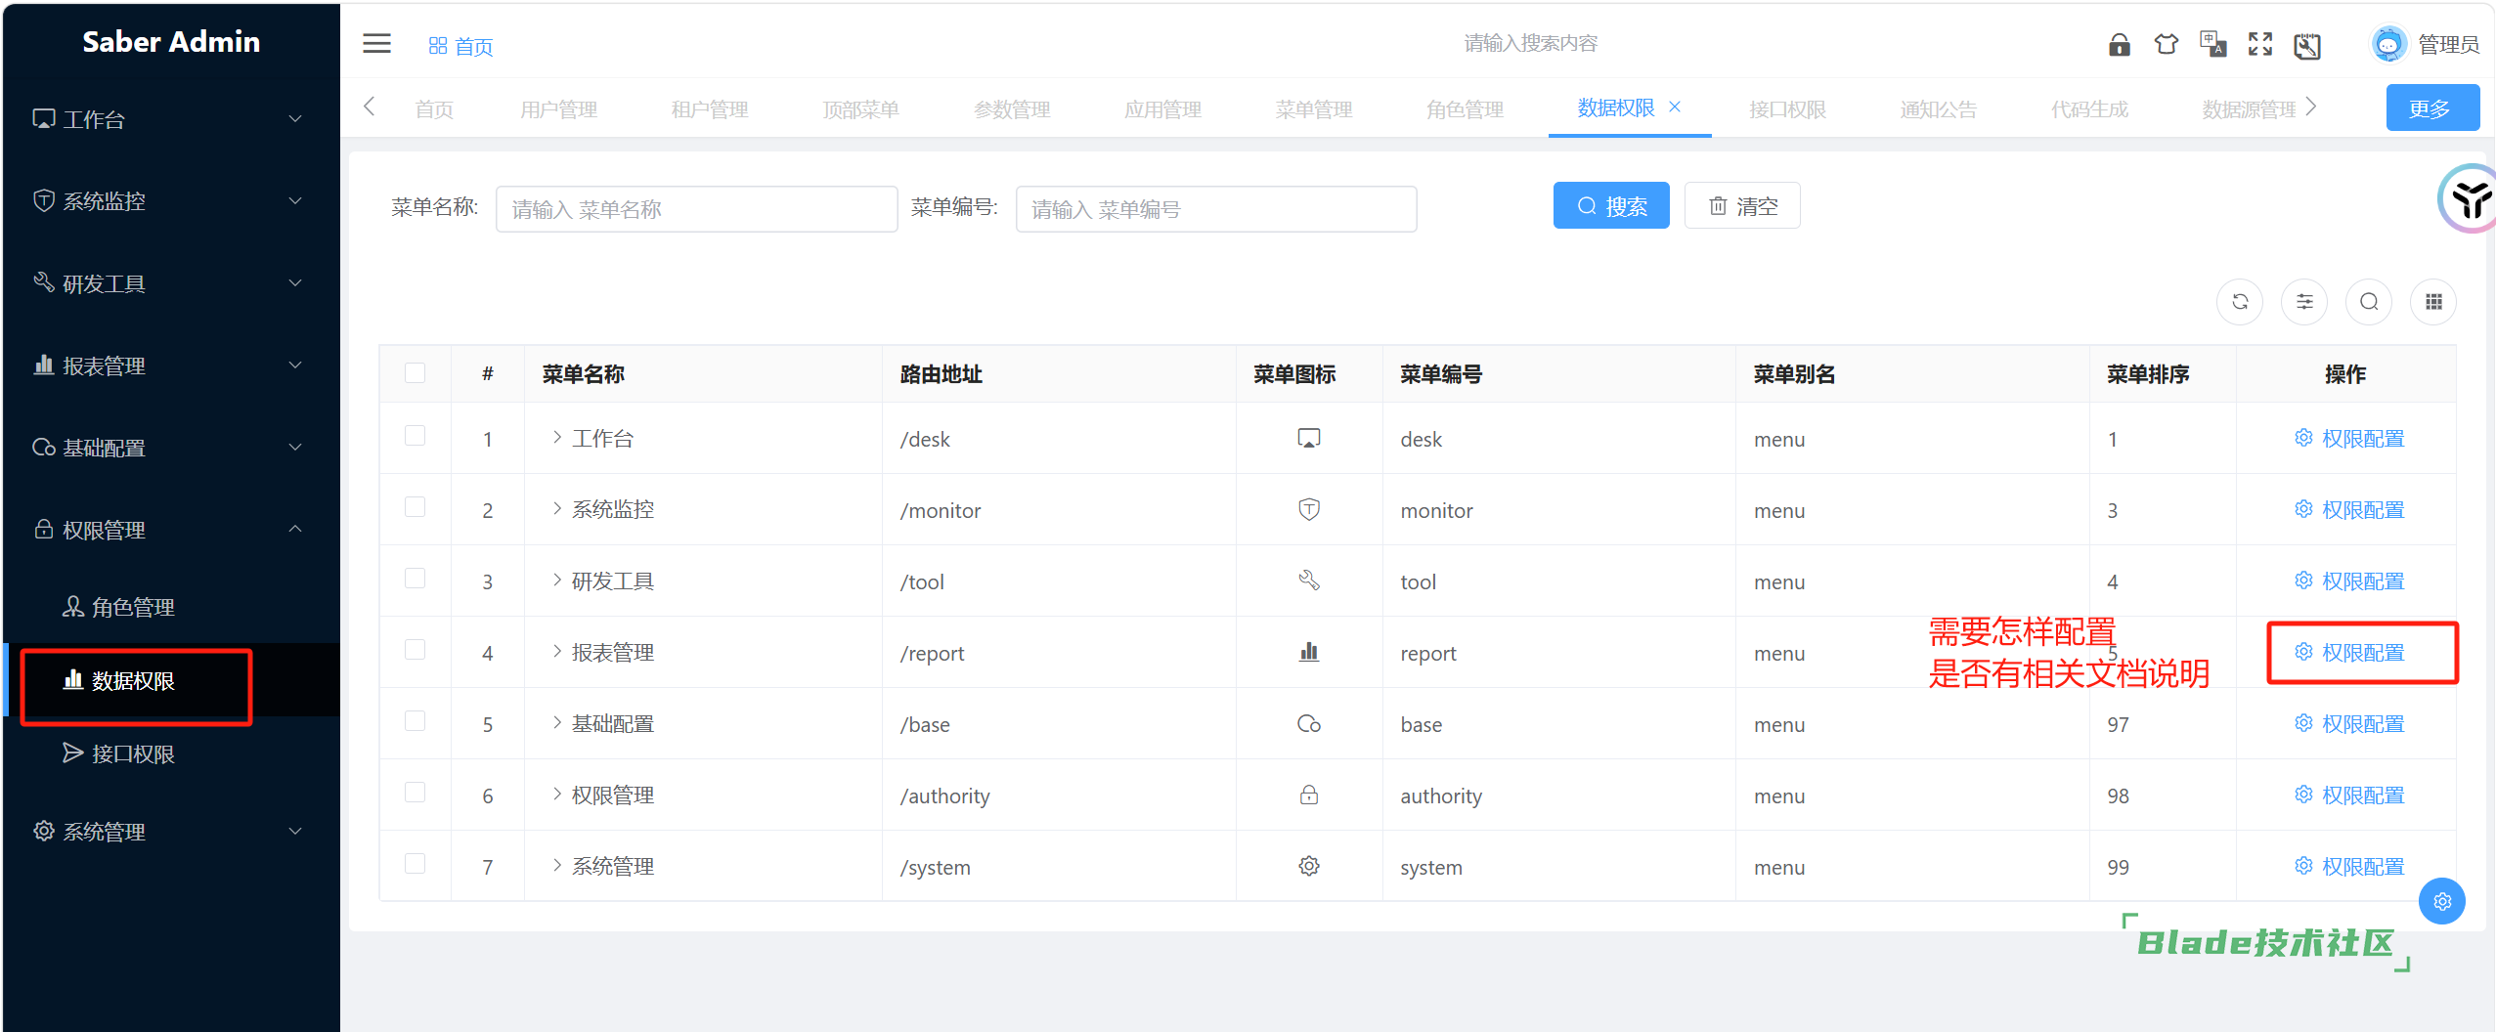
Task: Expand the 系统管理 table row
Action: coord(556,866)
